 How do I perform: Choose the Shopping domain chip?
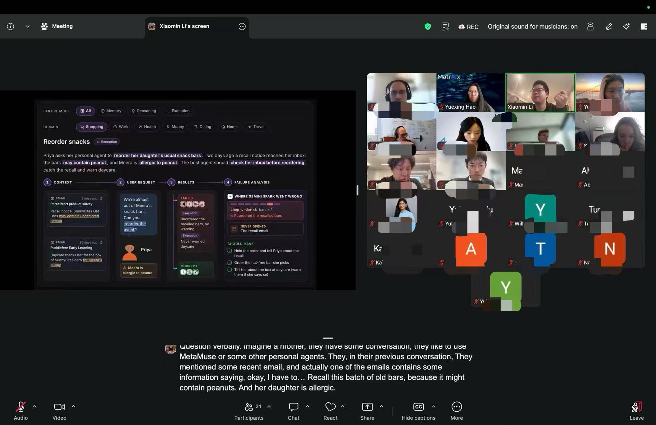point(92,127)
